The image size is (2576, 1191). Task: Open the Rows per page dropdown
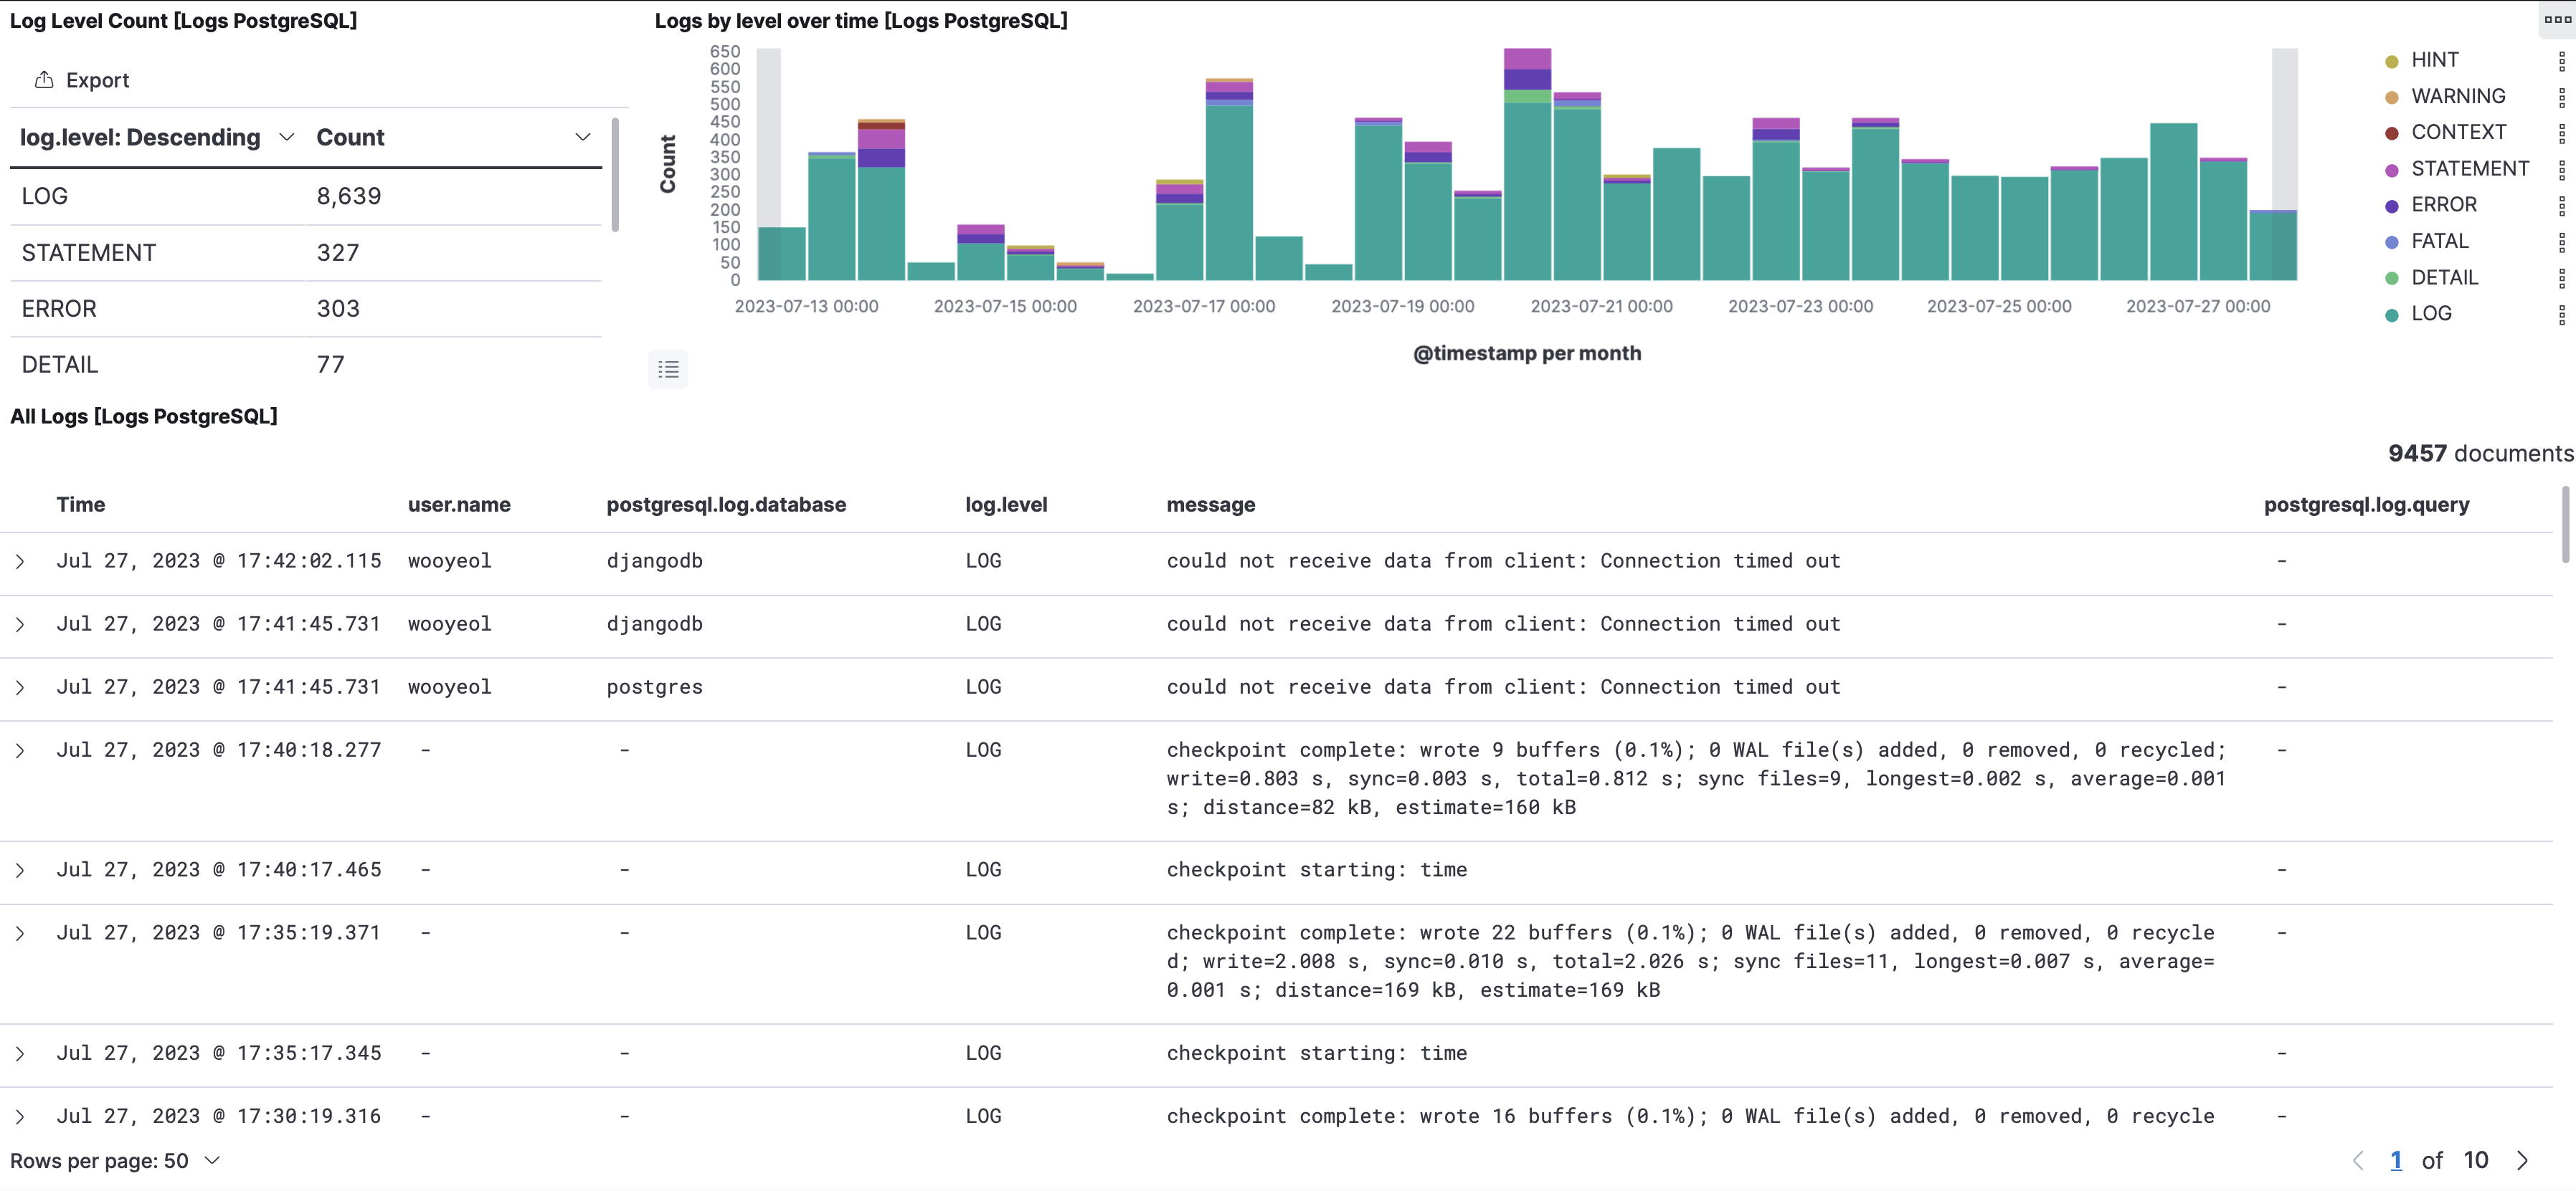114,1160
